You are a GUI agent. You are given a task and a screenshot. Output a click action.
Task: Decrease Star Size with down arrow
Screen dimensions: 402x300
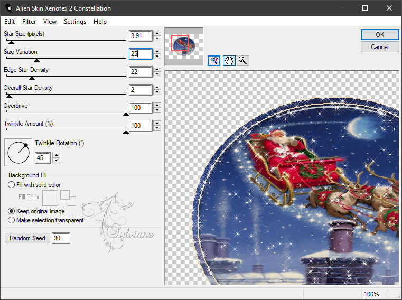pyautogui.click(x=157, y=39)
